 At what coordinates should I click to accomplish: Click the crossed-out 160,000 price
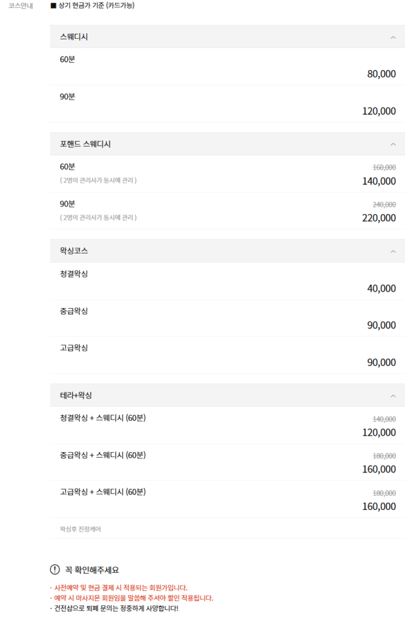click(x=383, y=169)
